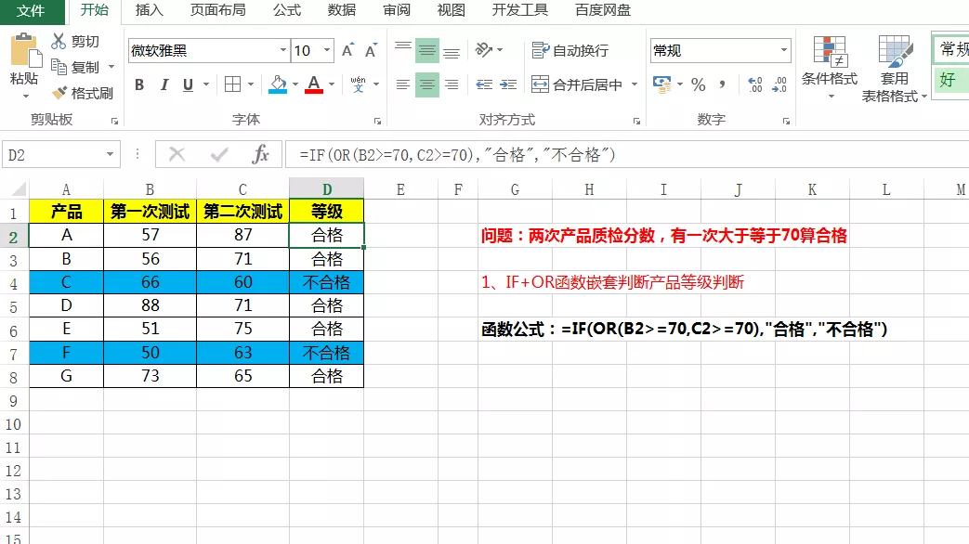Increase font size with larger A

(347, 51)
